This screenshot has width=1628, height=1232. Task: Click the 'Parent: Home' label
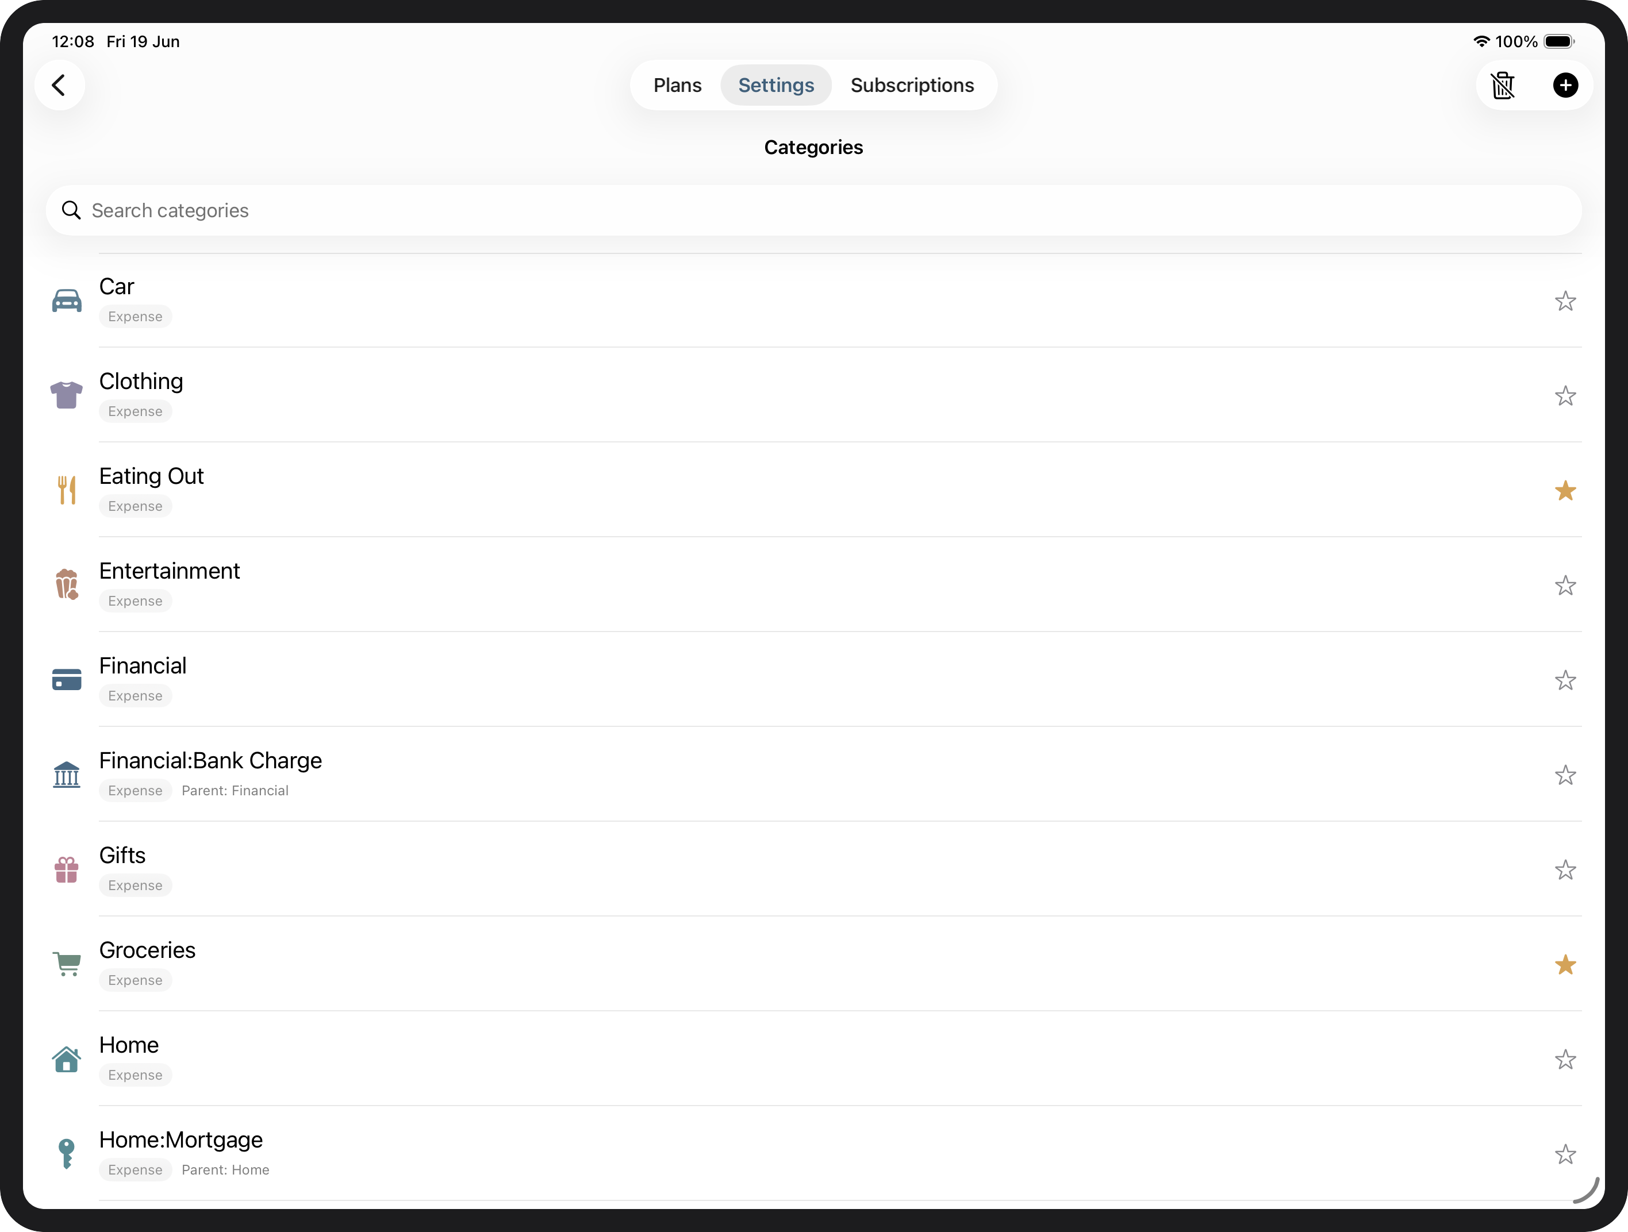[225, 1170]
